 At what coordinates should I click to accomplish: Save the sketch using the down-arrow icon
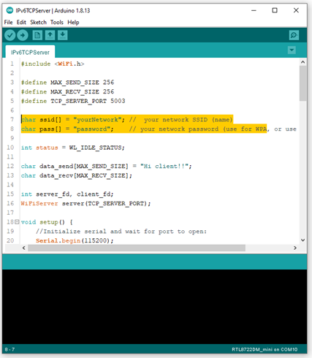pos(63,35)
